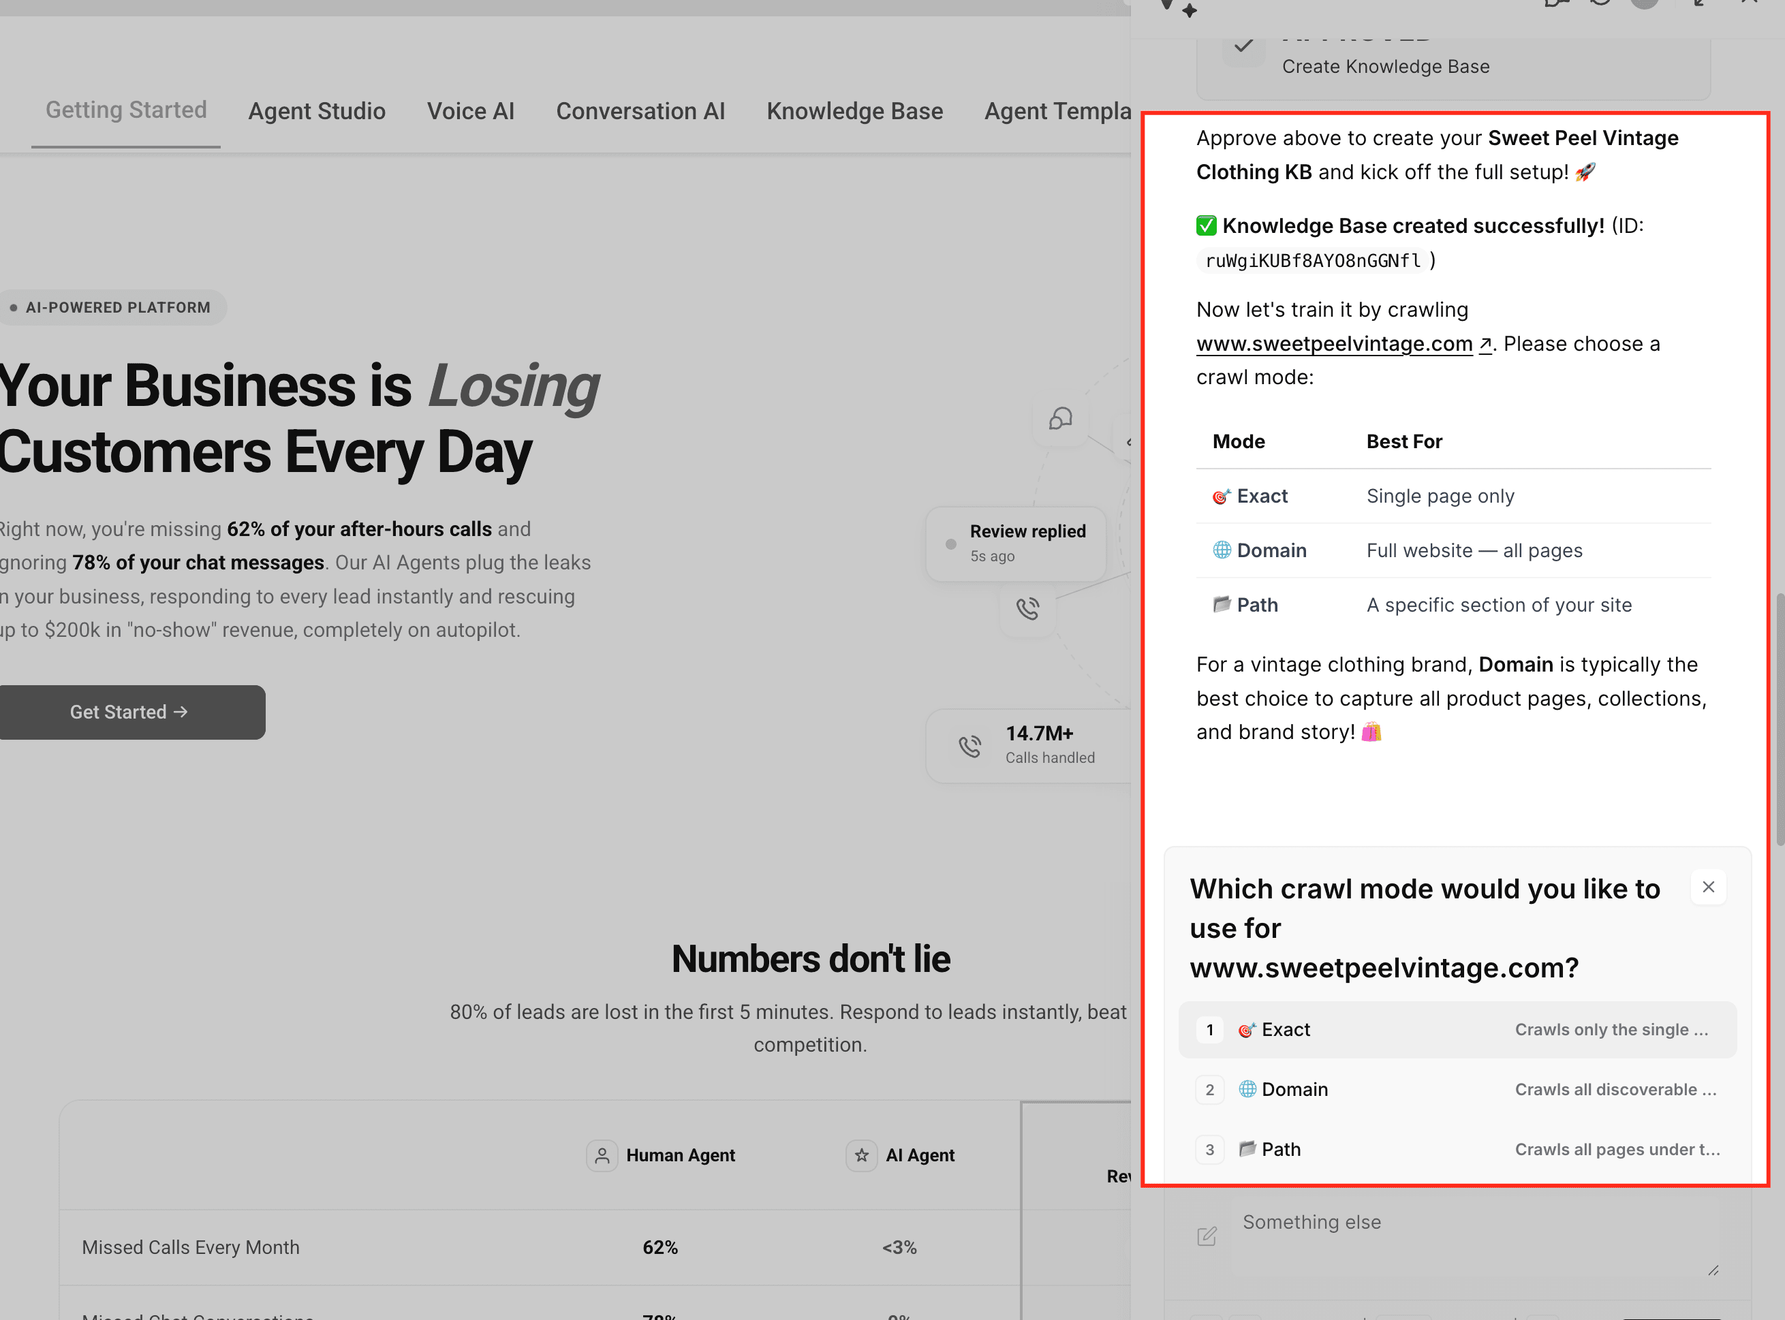This screenshot has height=1320, width=1785.
Task: Click the status dot on Review replied card
Action: point(951,544)
